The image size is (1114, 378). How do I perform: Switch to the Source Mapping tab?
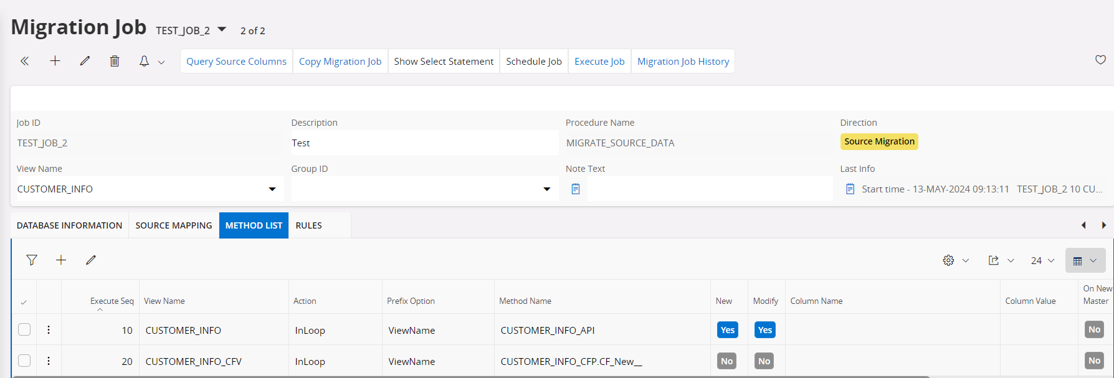(x=174, y=225)
